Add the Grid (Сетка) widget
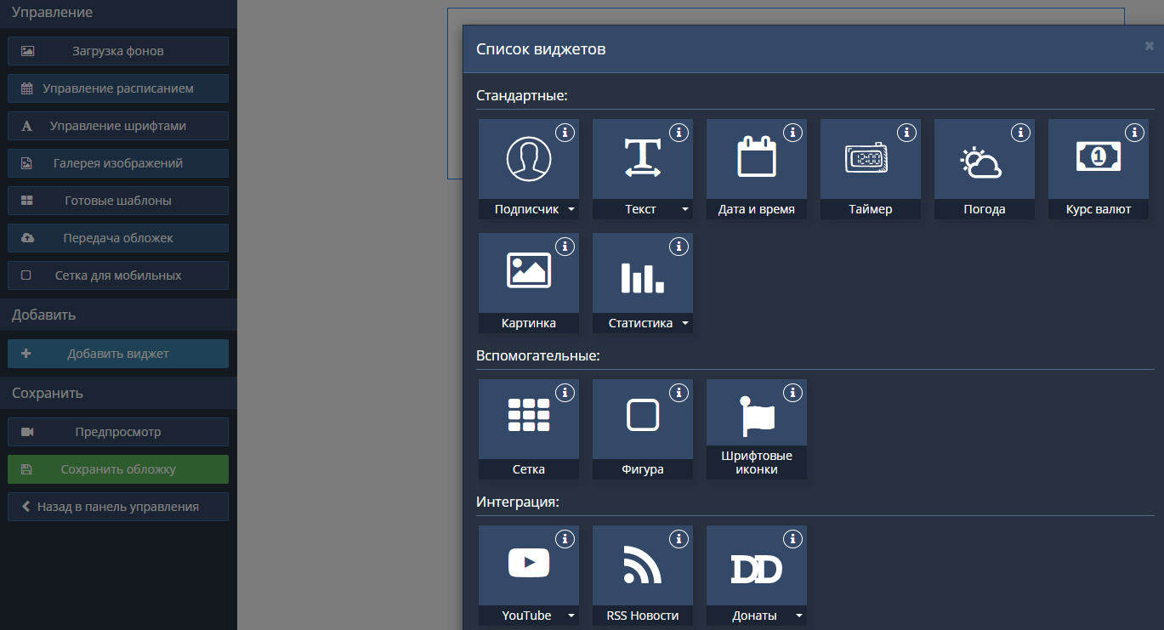This screenshot has height=630, width=1164. [528, 419]
